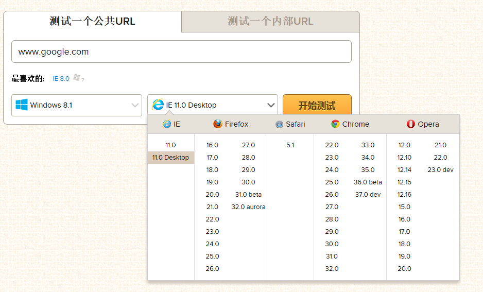The image size is (483, 292).
Task: Choose Opera version 12.16
Action: [404, 194]
